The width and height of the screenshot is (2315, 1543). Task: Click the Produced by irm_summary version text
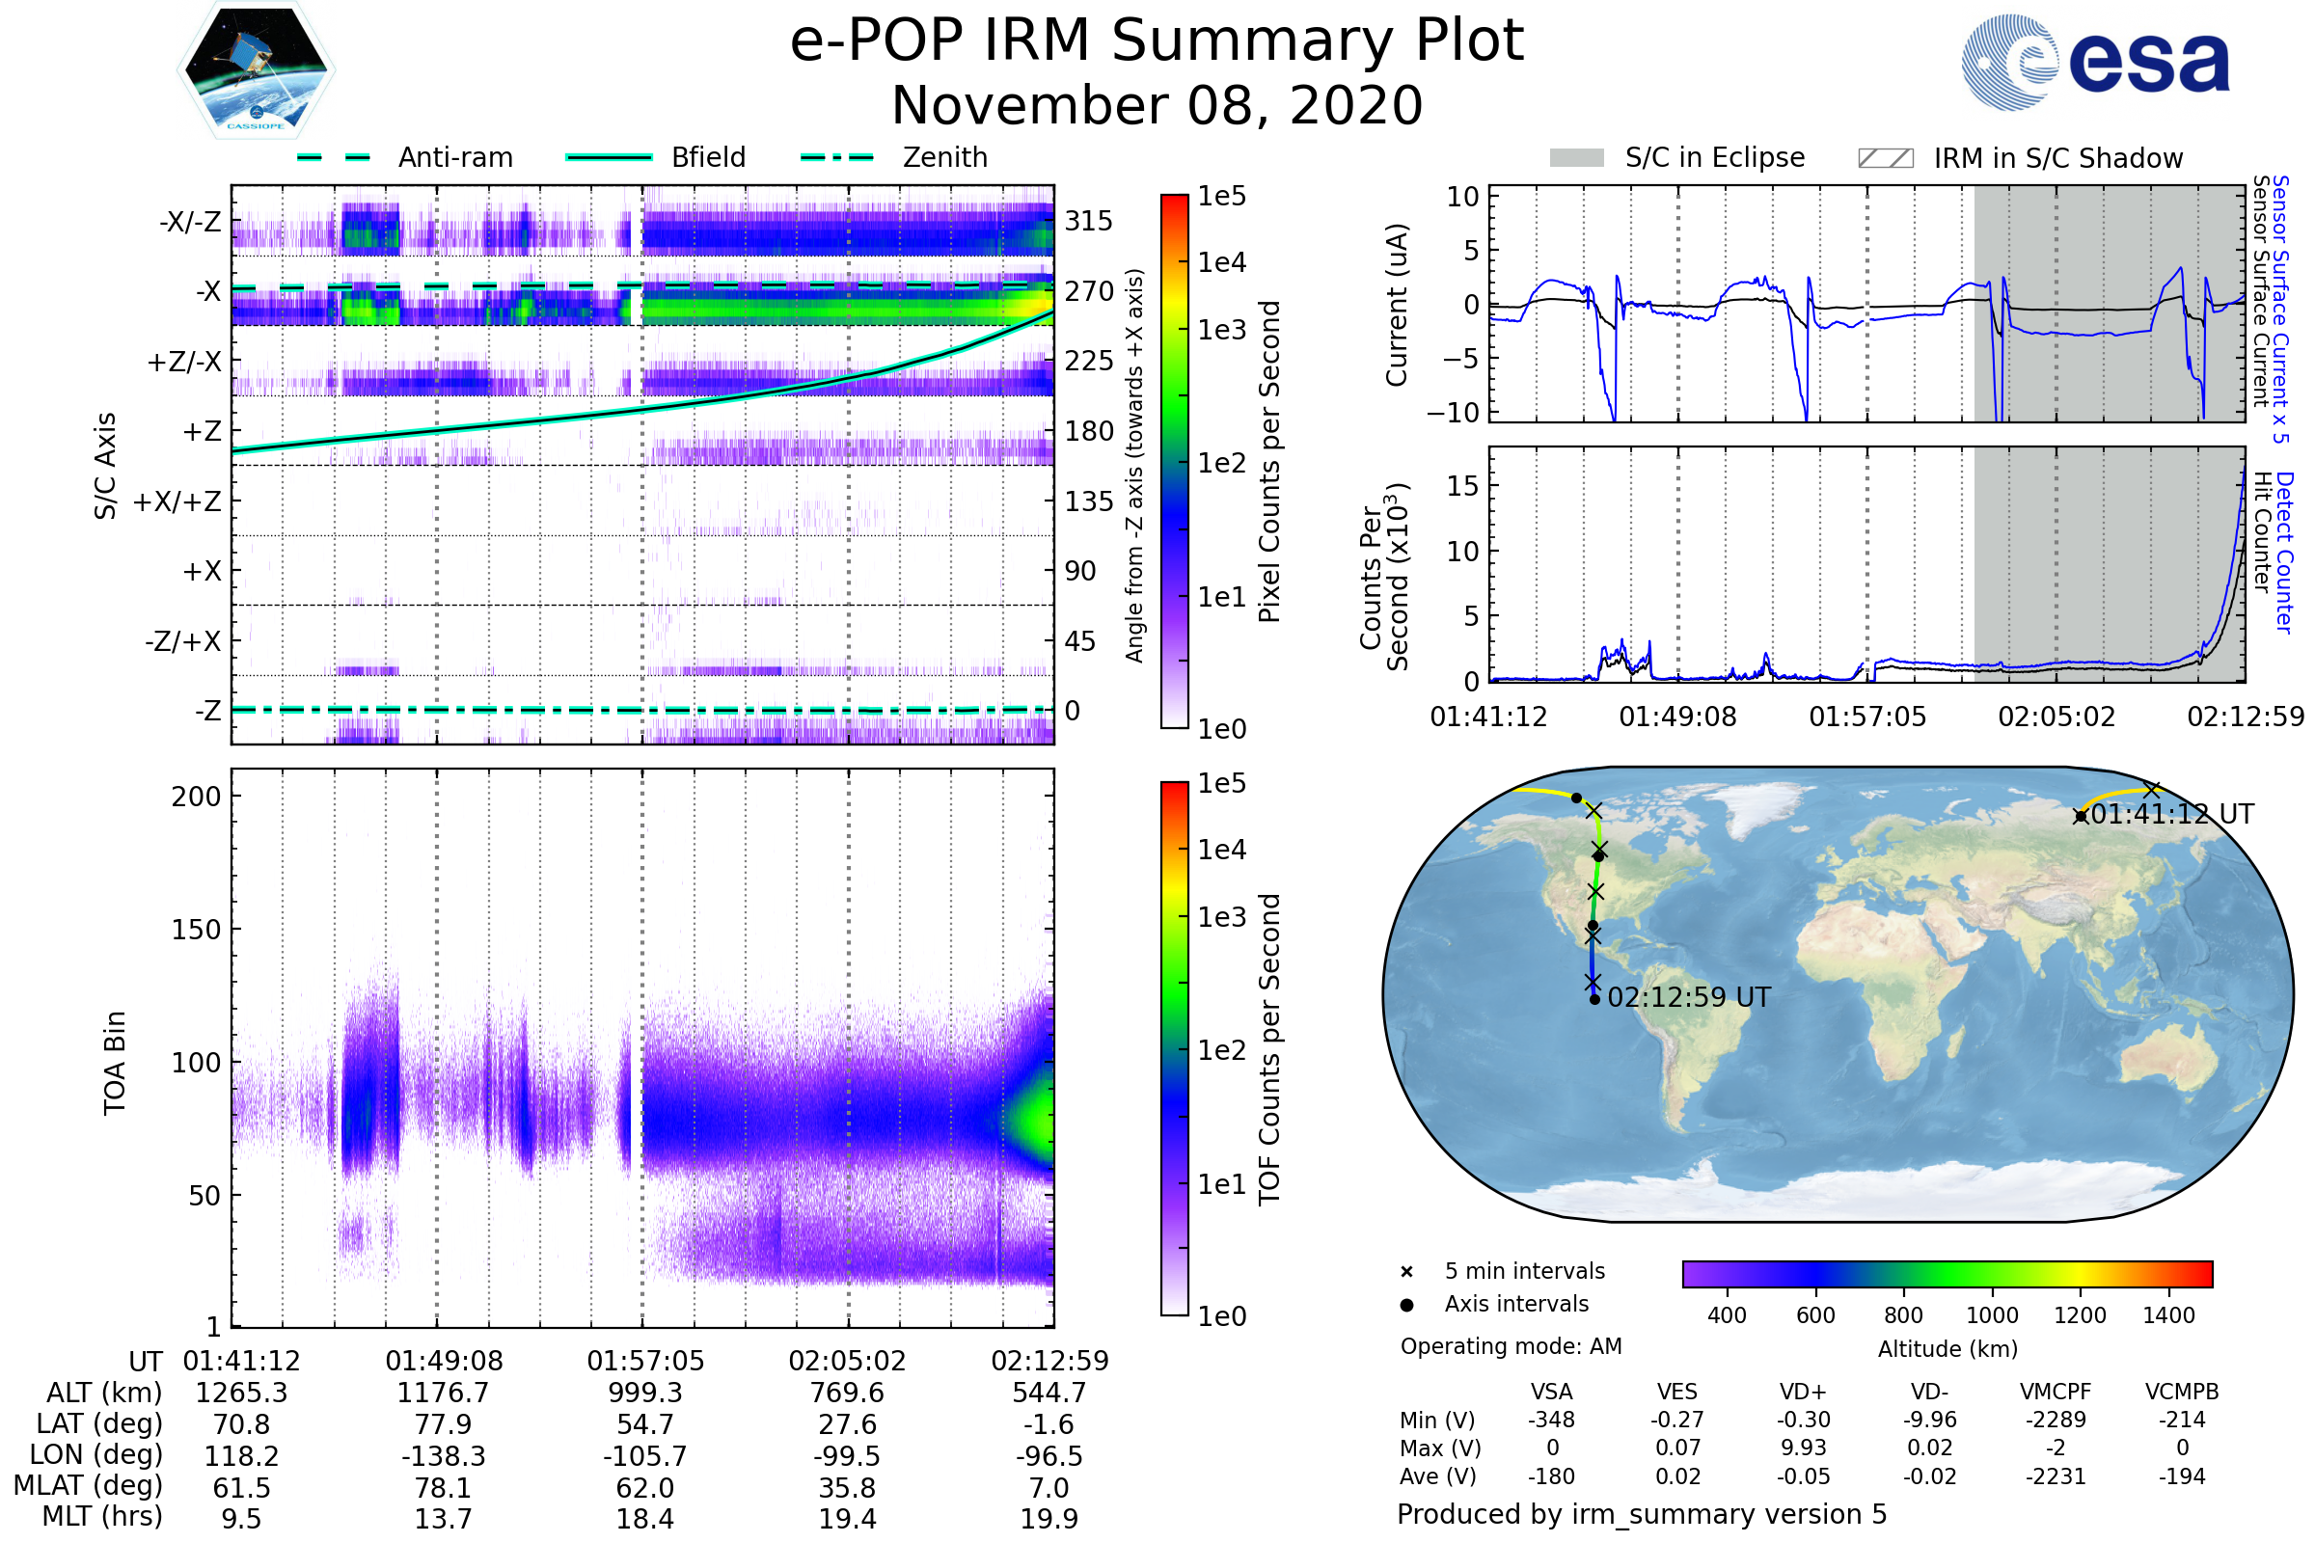click(1641, 1514)
